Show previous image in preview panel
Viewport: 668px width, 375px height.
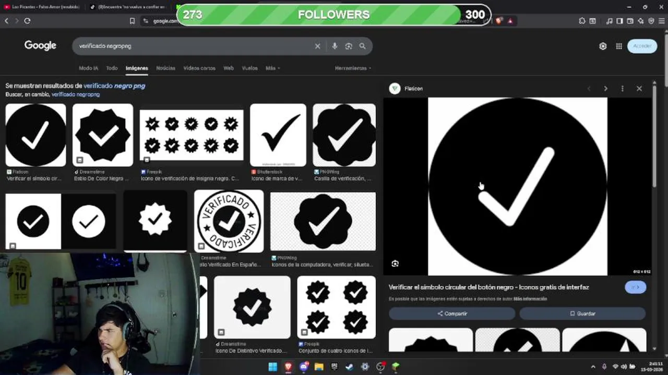(589, 89)
